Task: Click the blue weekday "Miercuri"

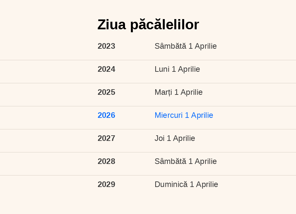Action: (169, 115)
